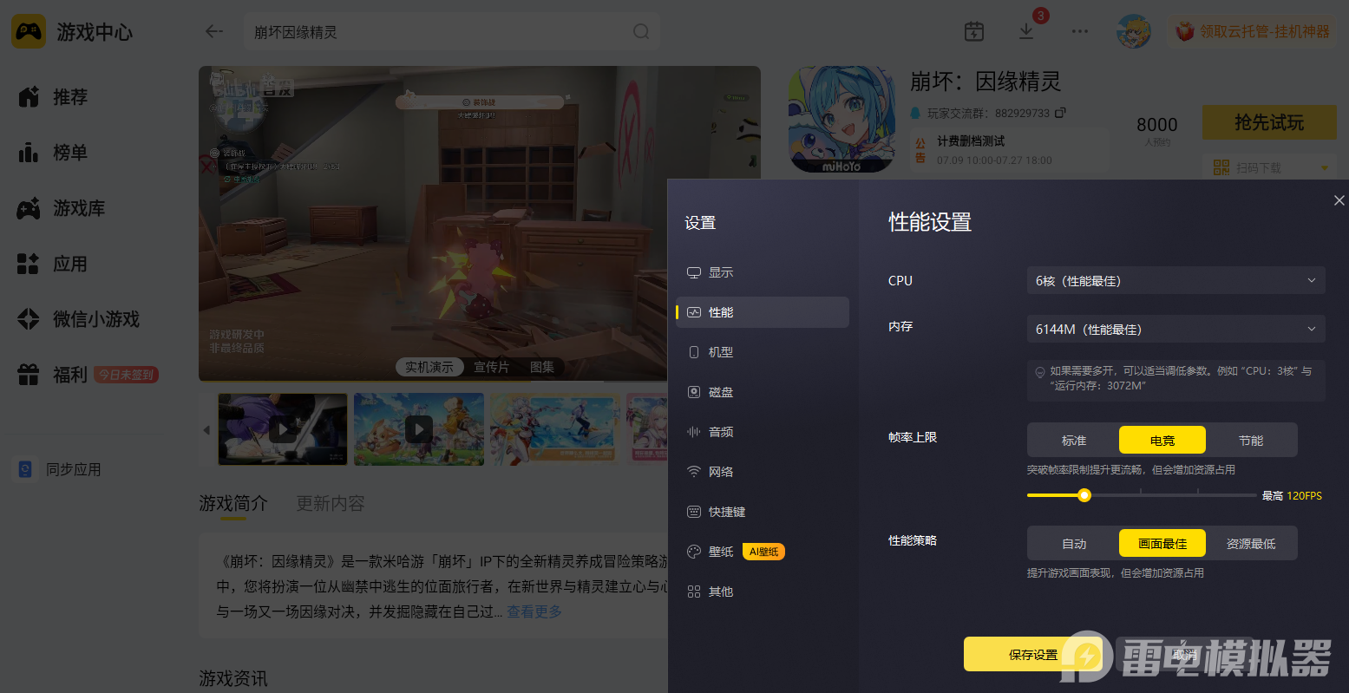Click the 崩坏因缘精灵 game icon

click(x=841, y=120)
